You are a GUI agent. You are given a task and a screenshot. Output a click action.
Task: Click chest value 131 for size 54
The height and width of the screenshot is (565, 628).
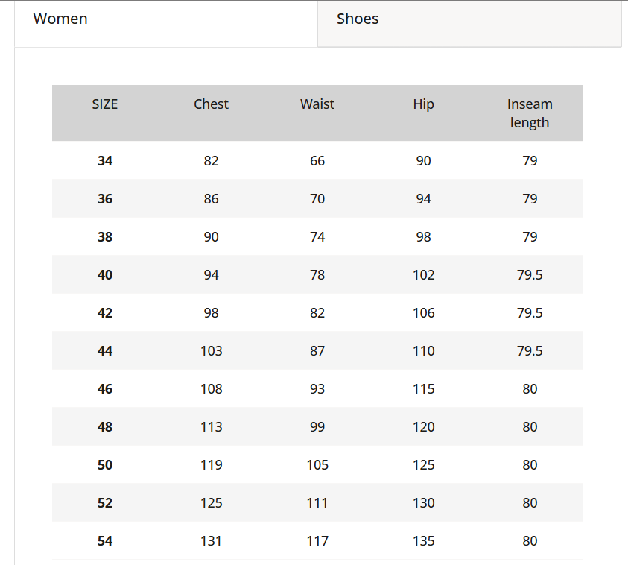click(x=211, y=541)
